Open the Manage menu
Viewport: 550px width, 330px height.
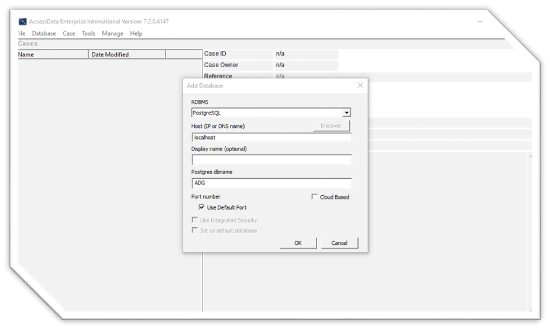(x=112, y=33)
